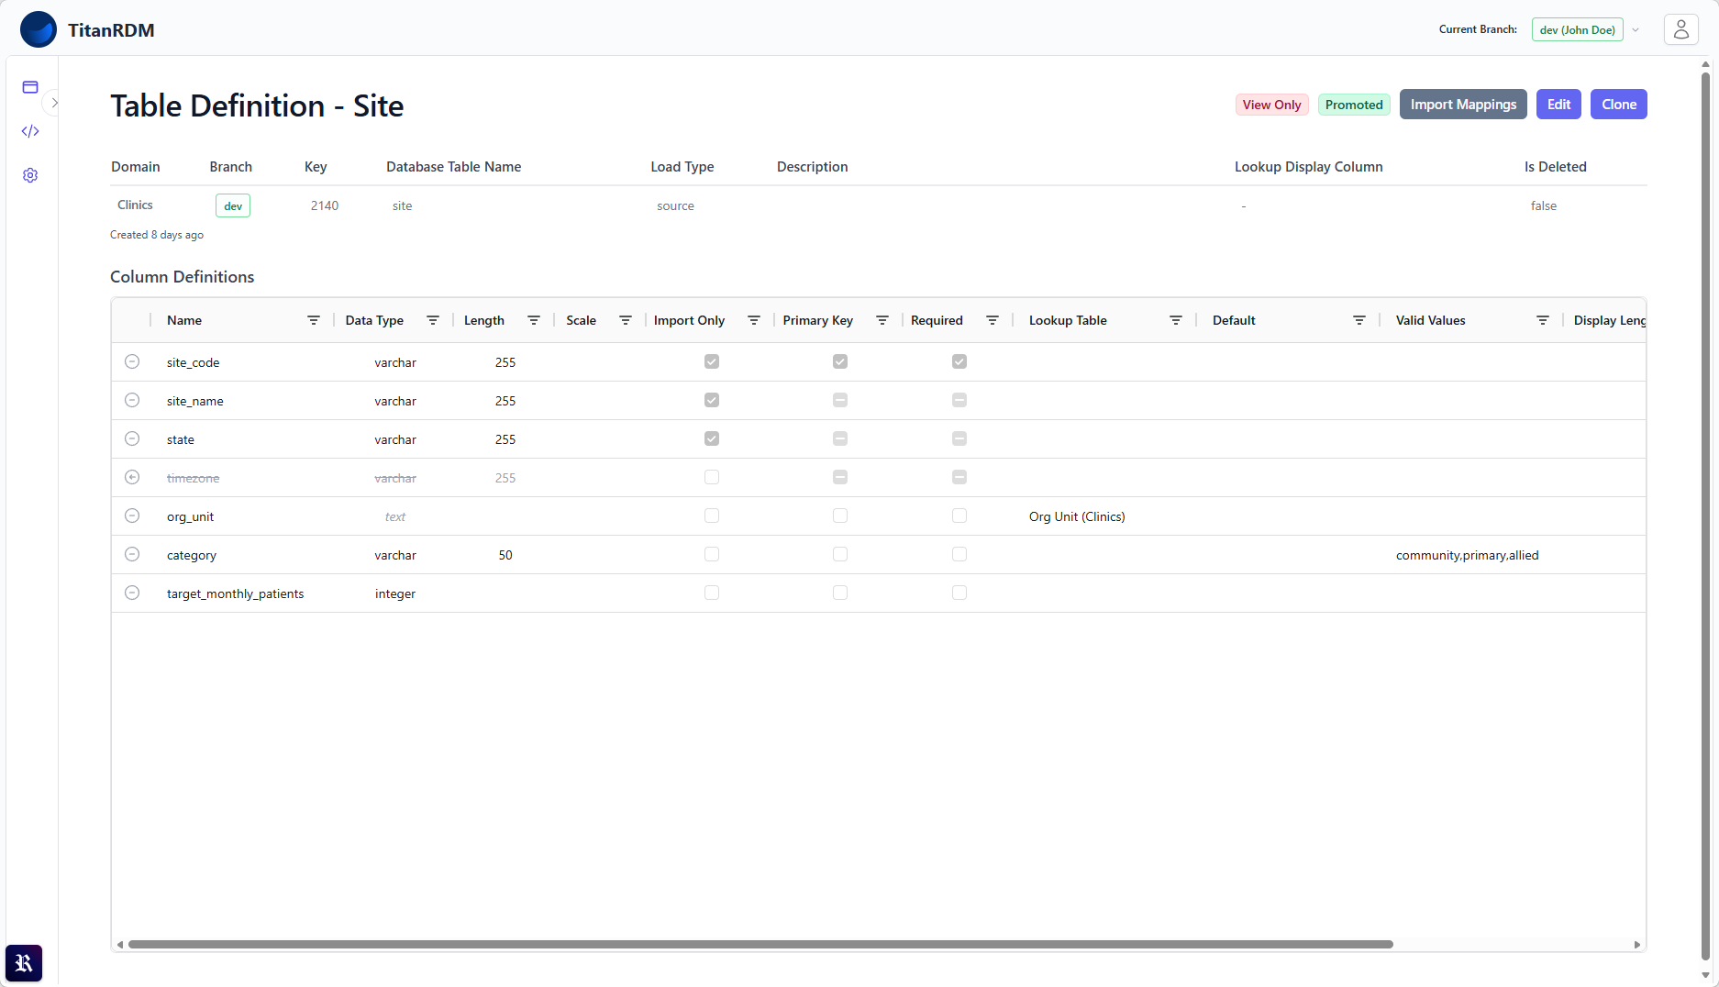This screenshot has width=1719, height=987.
Task: Click the row icon for site_code
Action: [132, 361]
